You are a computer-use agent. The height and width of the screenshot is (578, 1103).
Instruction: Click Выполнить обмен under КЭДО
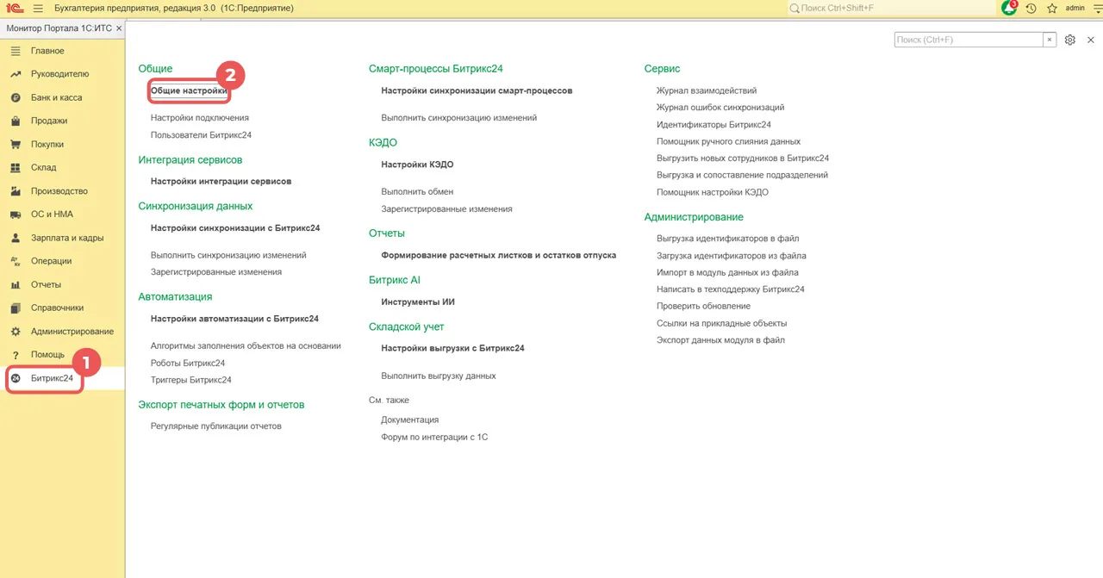(x=417, y=191)
